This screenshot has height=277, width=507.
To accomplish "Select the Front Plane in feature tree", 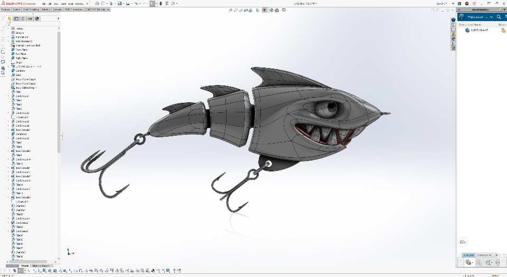I will pos(22,50).
